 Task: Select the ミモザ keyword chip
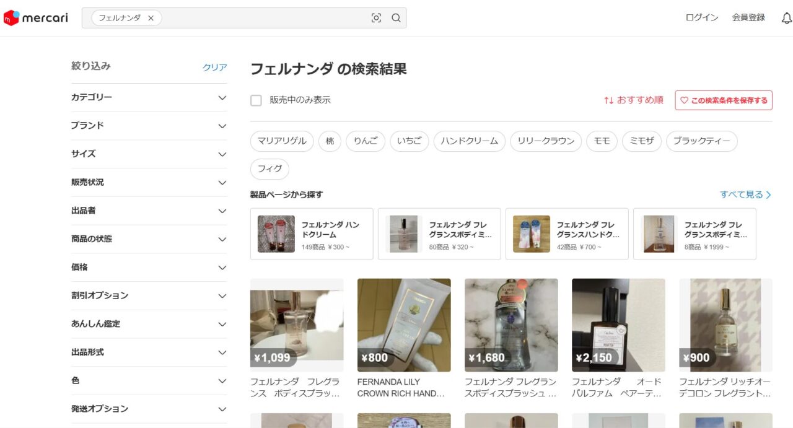click(x=642, y=141)
